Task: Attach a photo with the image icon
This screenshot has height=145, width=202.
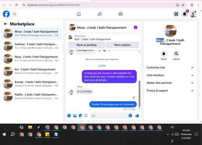Action: pos(75,116)
